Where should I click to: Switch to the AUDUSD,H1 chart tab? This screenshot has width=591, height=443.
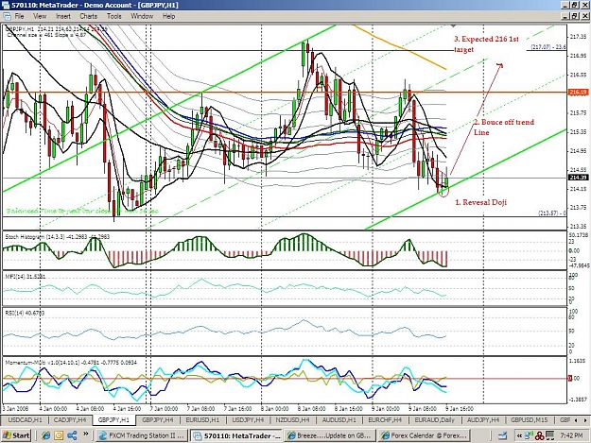(339, 419)
